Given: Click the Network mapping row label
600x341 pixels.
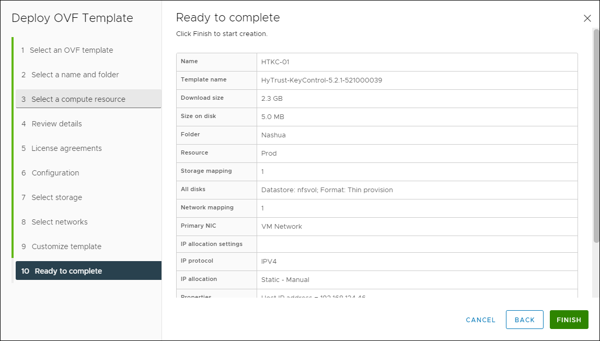Looking at the screenshot, I should coord(207,207).
